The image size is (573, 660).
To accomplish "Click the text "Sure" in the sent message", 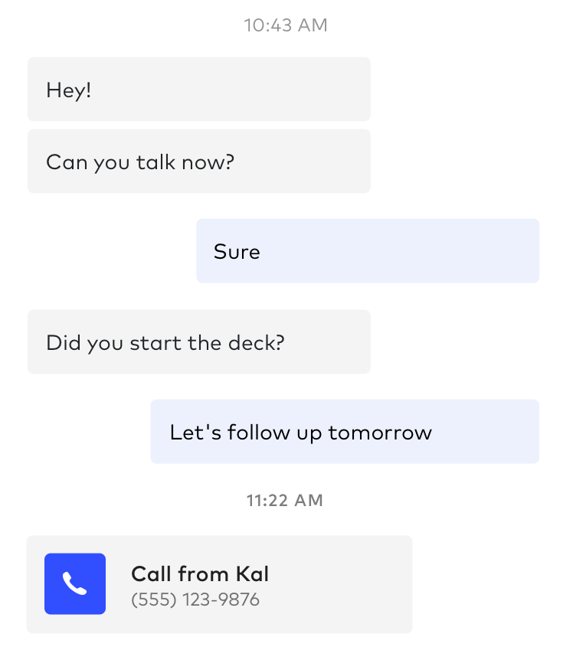I will 237,252.
